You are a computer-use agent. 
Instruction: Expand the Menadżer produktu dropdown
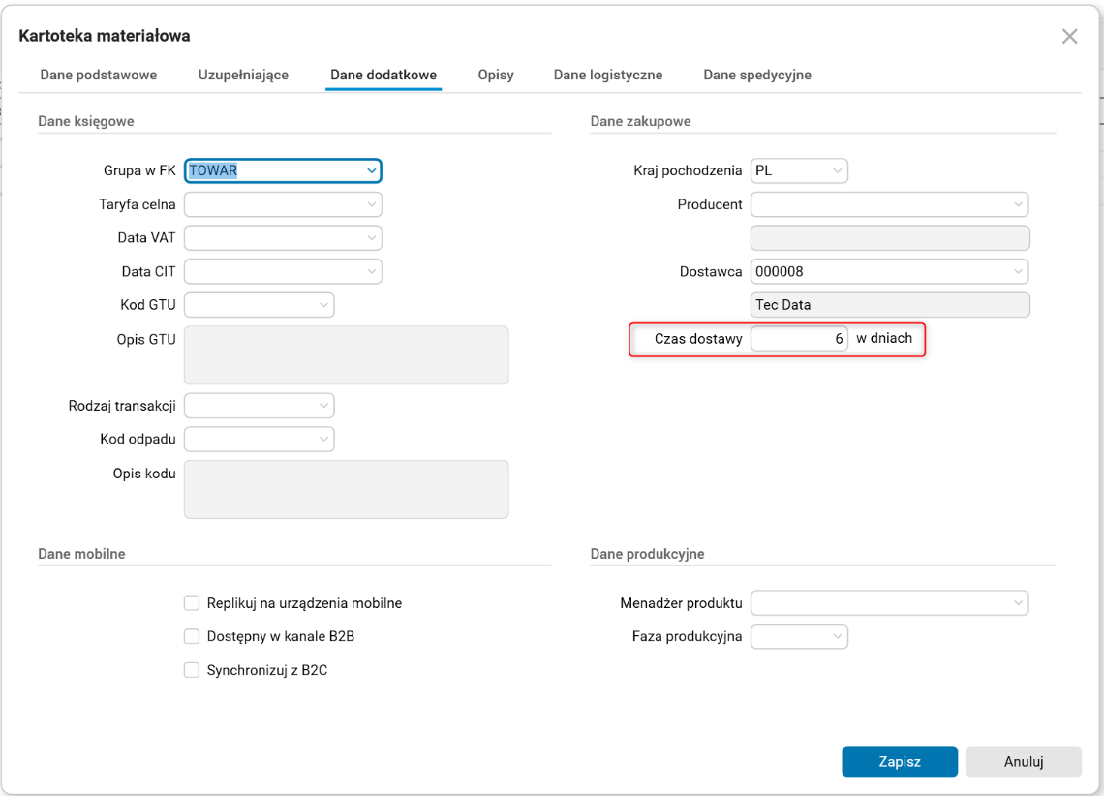1018,603
